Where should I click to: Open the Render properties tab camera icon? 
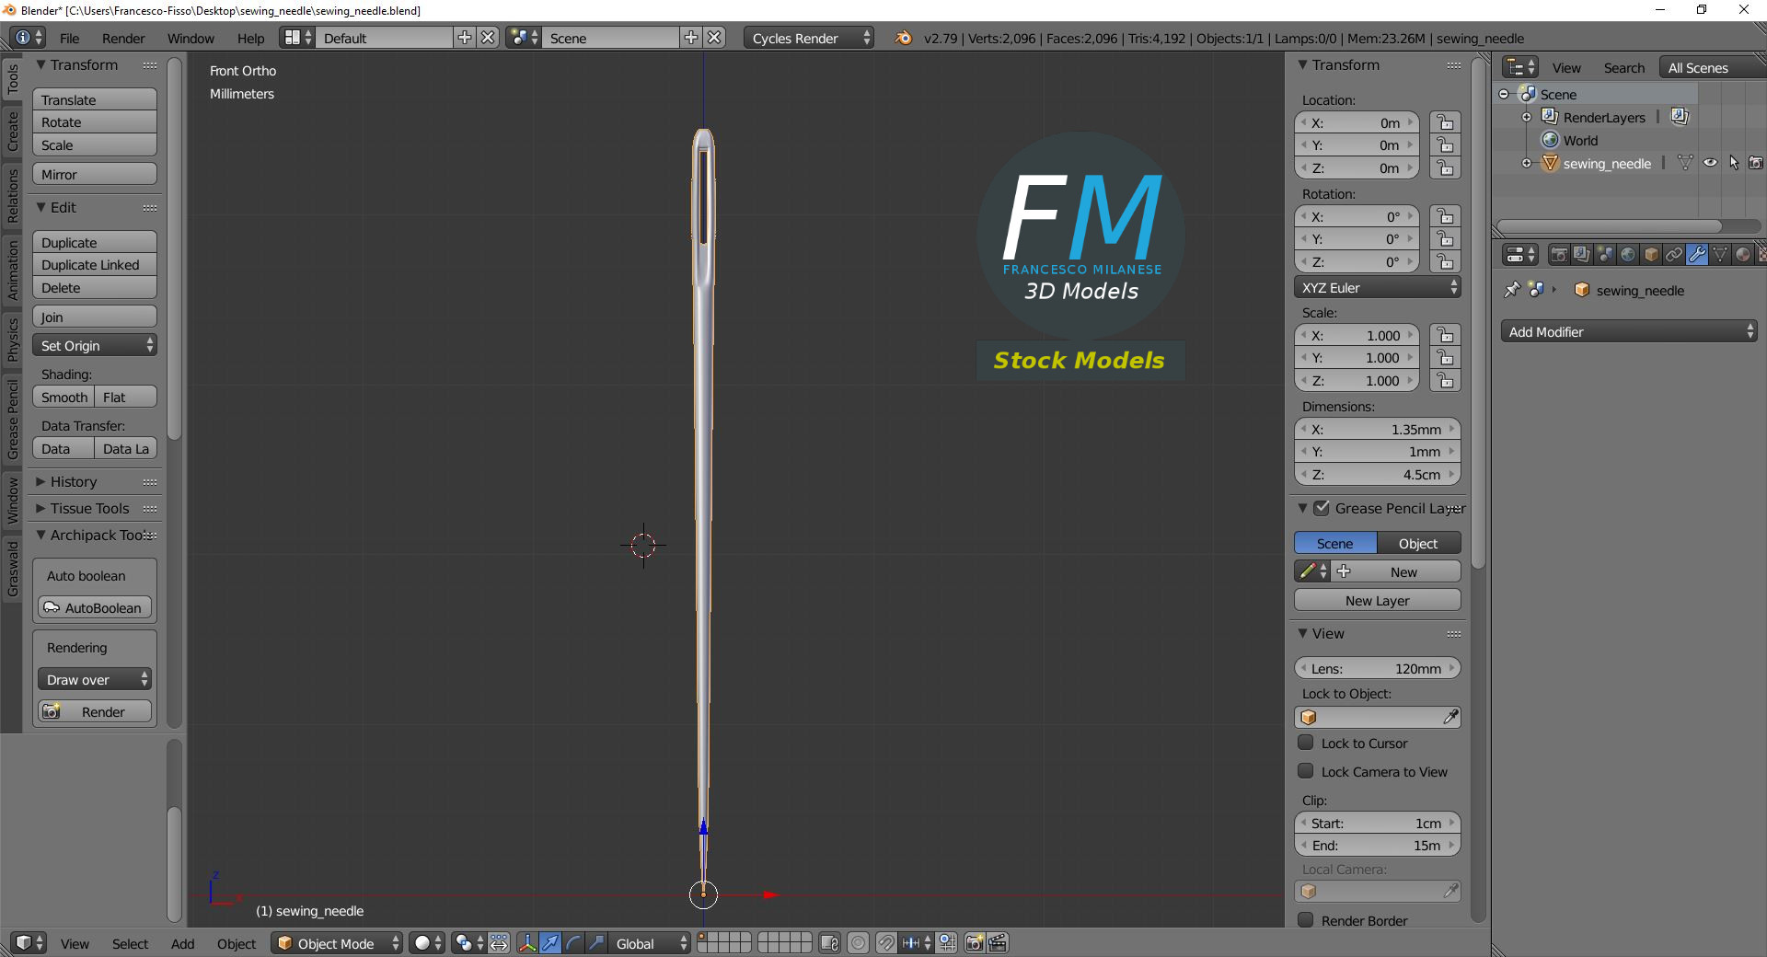(x=1559, y=255)
